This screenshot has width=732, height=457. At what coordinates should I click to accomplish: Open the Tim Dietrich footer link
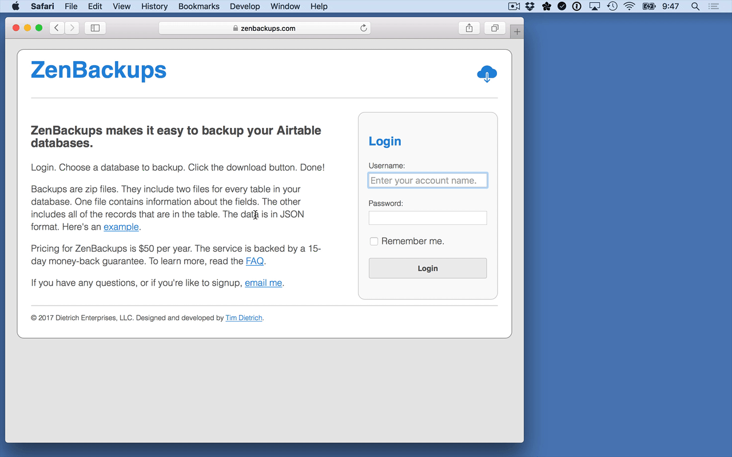coord(244,318)
